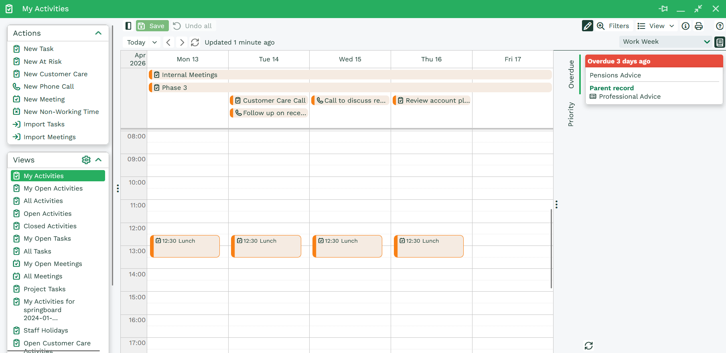726x353 pixels.
Task: Expand the View dropdown menu
Action: (656, 26)
